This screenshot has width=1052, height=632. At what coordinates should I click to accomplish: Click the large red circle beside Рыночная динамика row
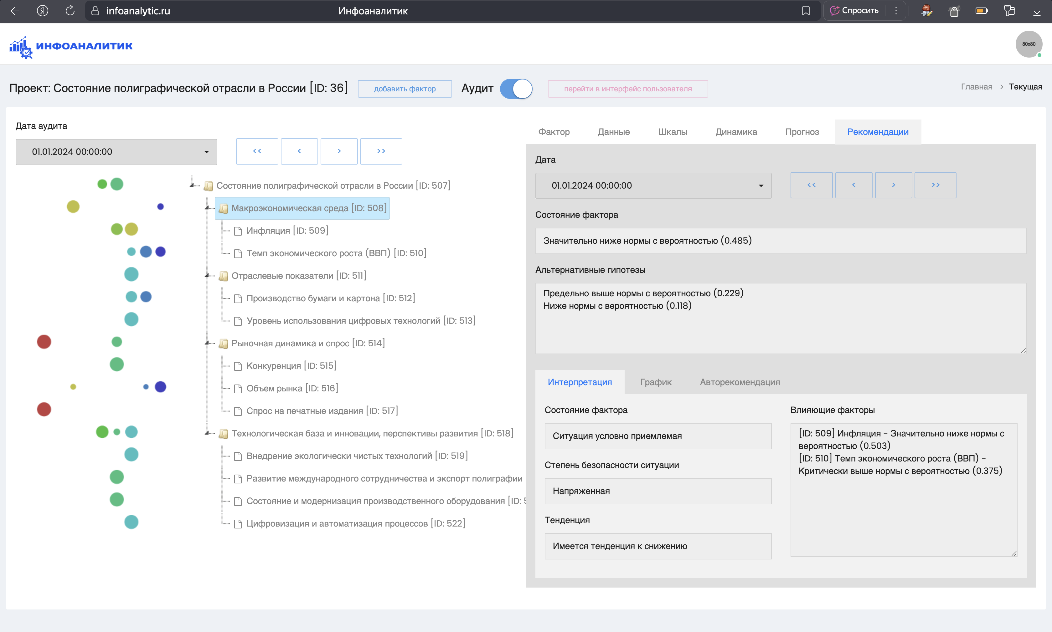coord(44,342)
